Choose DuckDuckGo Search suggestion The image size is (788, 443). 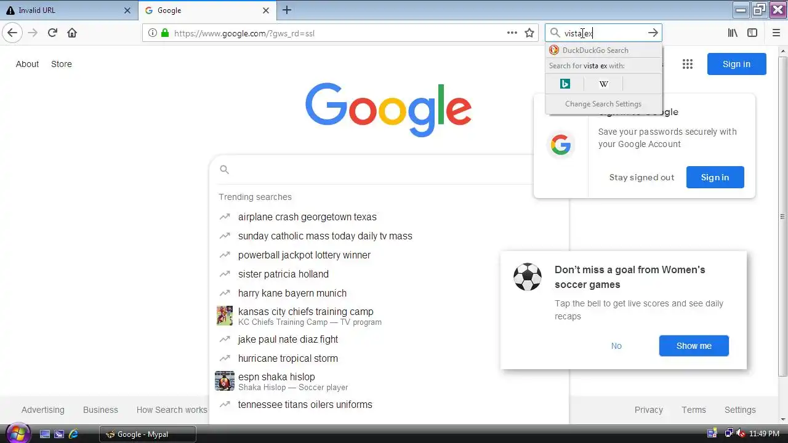click(x=604, y=50)
